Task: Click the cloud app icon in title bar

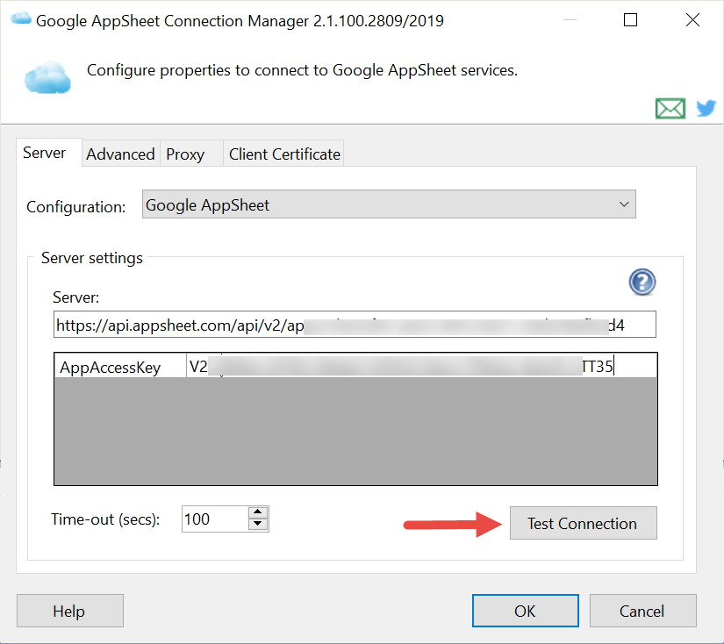Action: tap(21, 19)
